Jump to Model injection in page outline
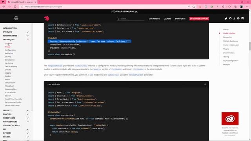 click(229, 33)
